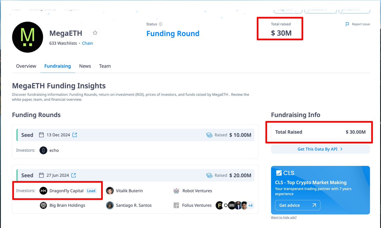Screen dimensions: 381x228
Task: Go to the Team tab
Action: [x=105, y=66]
